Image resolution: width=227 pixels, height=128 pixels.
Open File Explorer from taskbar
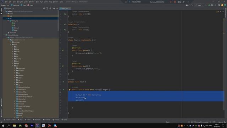point(14,126)
